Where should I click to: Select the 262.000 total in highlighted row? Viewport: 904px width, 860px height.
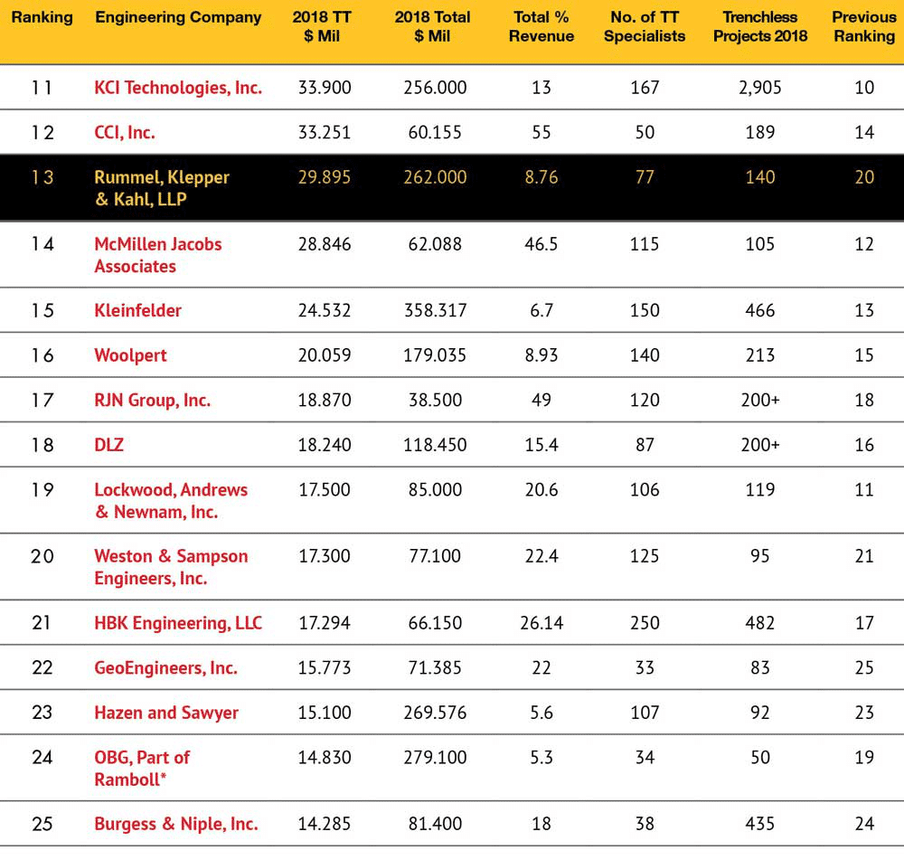436,177
